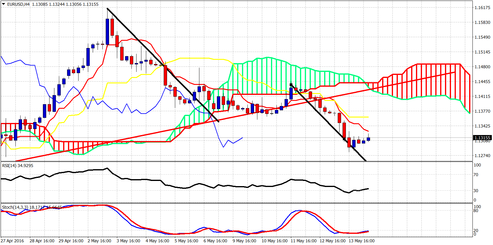493x245 pixels.
Task: Click the RSI scale level 30
Action: (x=476, y=191)
